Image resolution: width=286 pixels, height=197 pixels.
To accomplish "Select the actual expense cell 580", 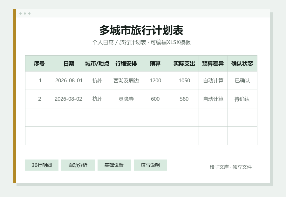I will (184, 99).
